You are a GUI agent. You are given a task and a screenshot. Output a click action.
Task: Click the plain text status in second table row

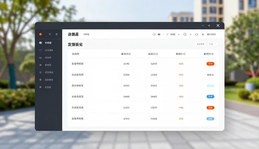(x=210, y=75)
